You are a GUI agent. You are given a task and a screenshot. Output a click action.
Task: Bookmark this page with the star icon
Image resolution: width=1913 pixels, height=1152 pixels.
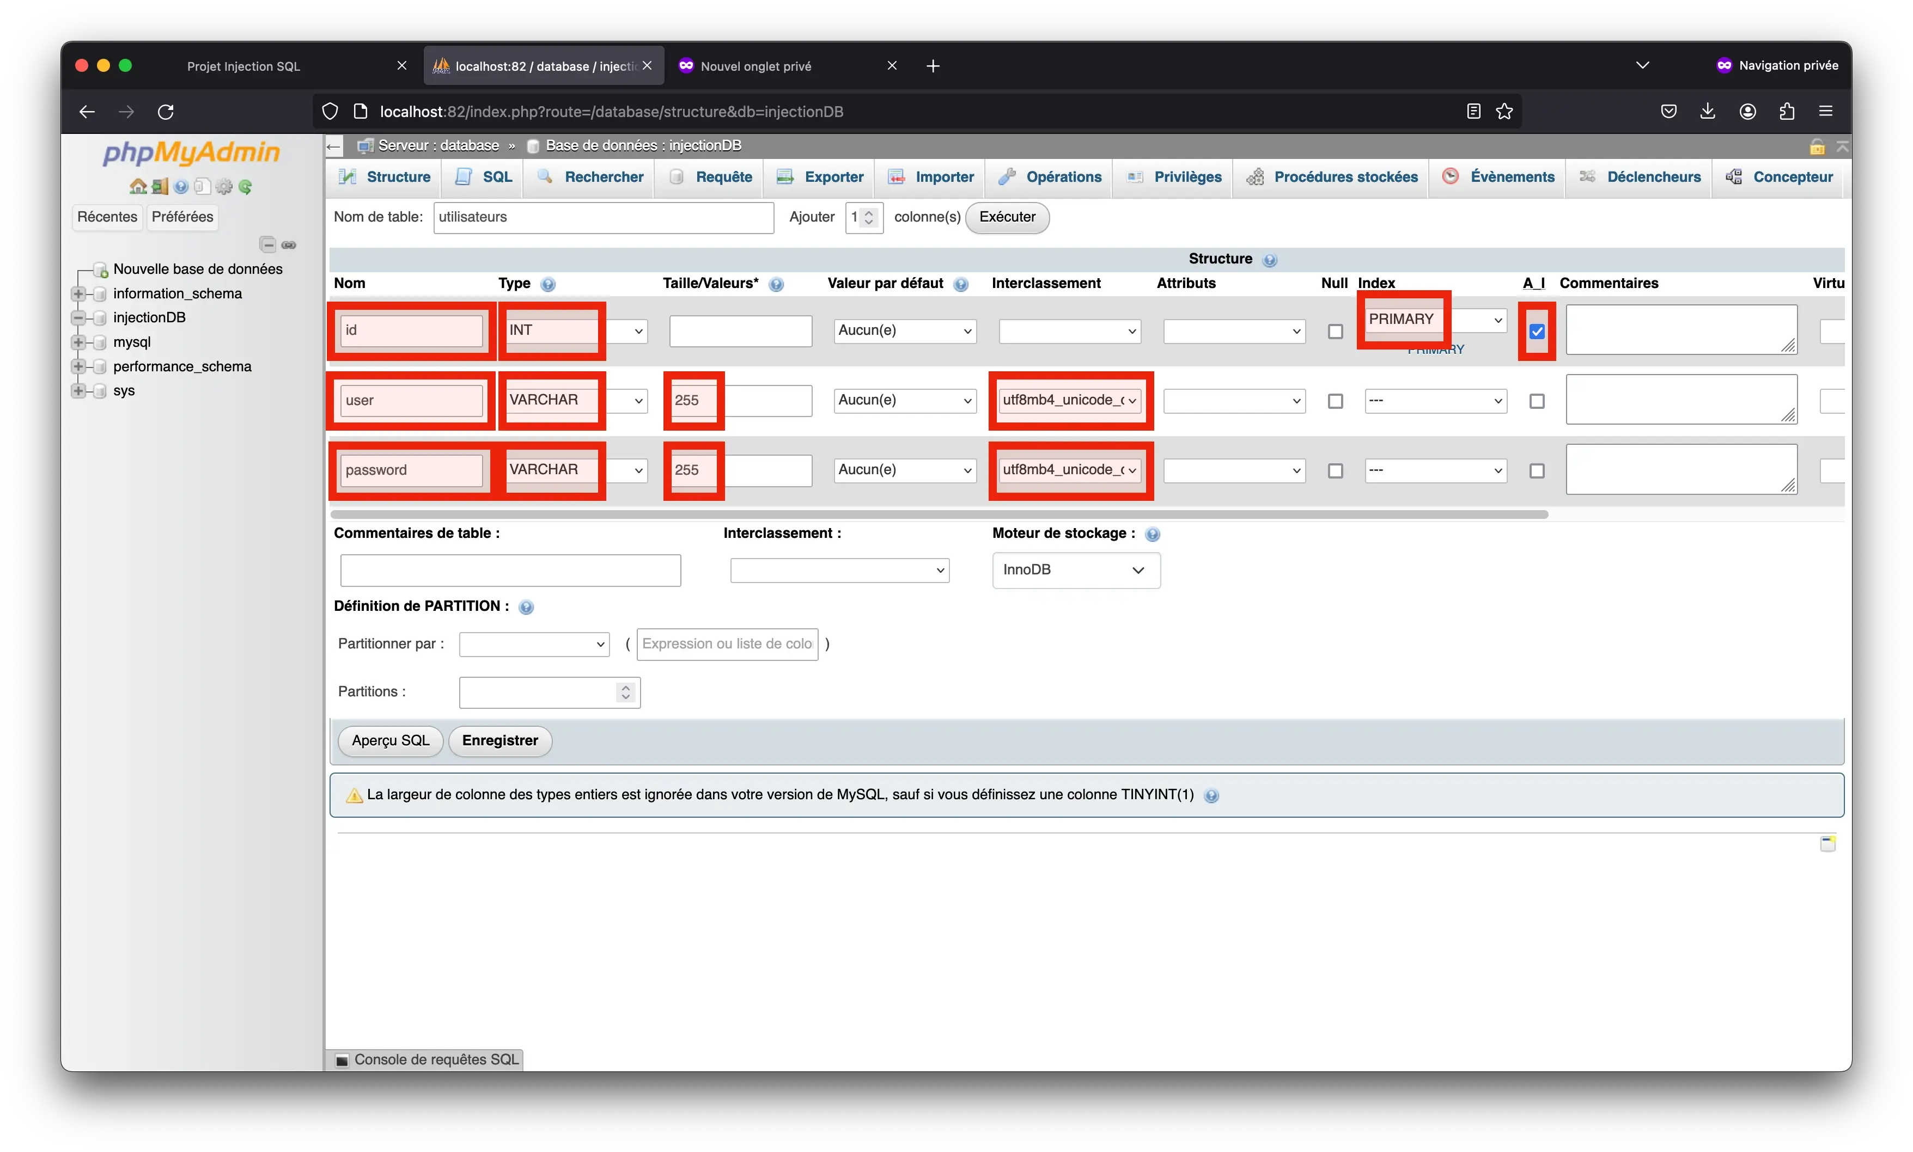coord(1504,112)
